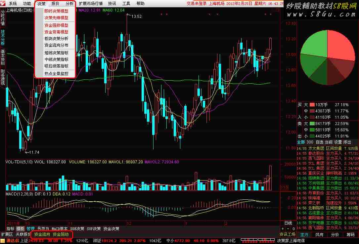
Task: Click 浮出 to float alert panel
Action: point(347,142)
